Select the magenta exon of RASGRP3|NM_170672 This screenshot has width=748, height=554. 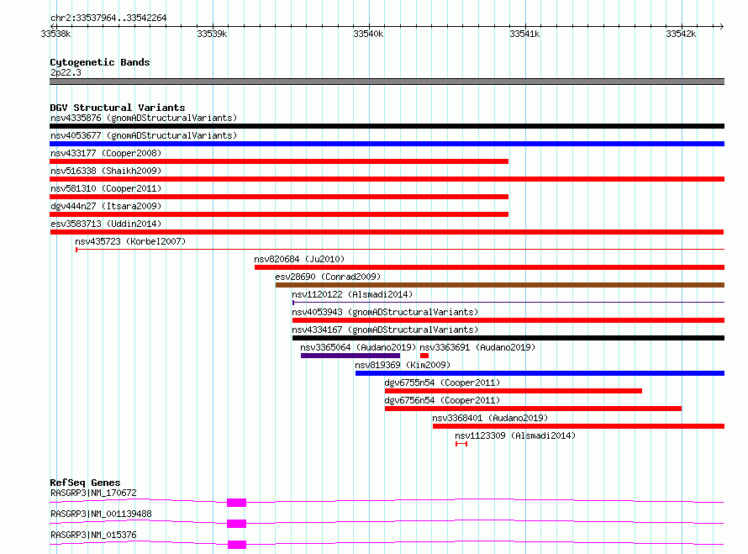coord(237,503)
